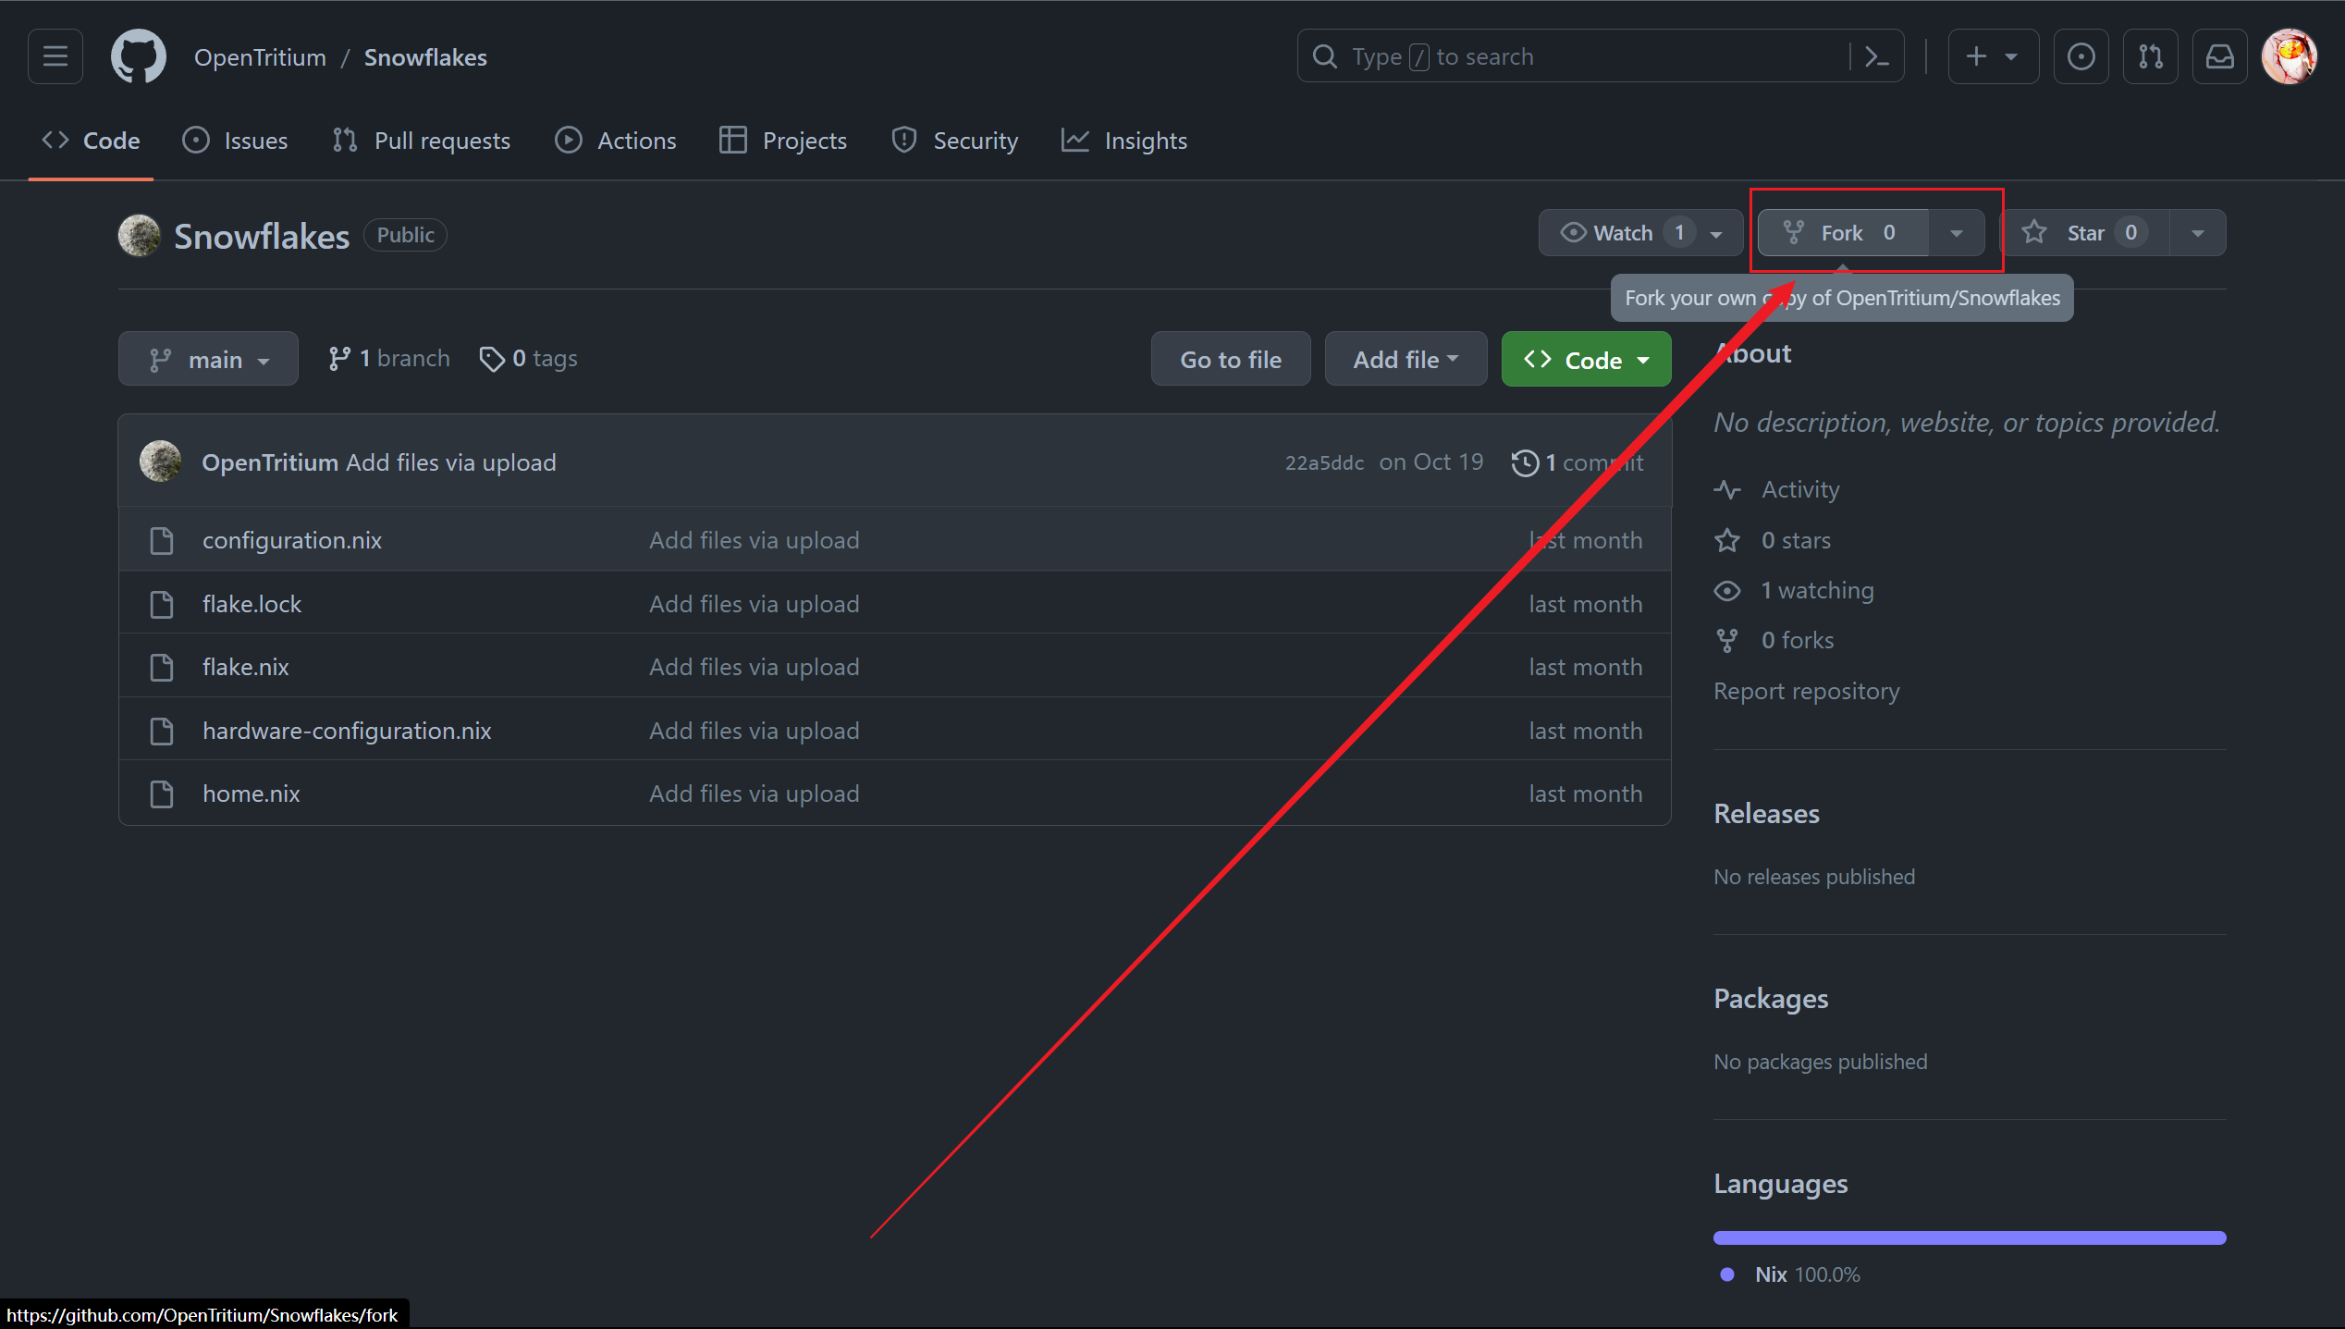Open the Pull requests shortcut icon in header
2345x1329 pixels.
coord(2150,56)
